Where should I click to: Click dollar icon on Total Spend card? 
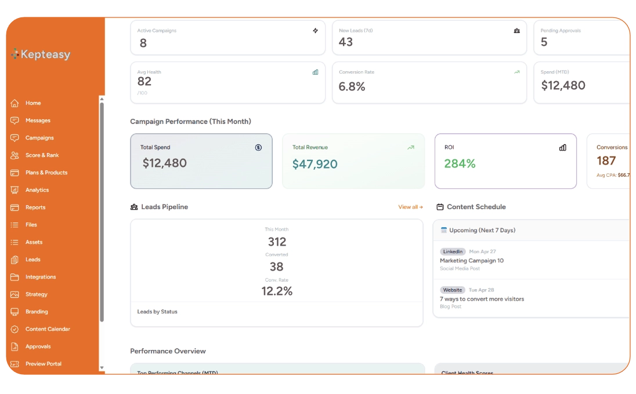[x=258, y=148]
